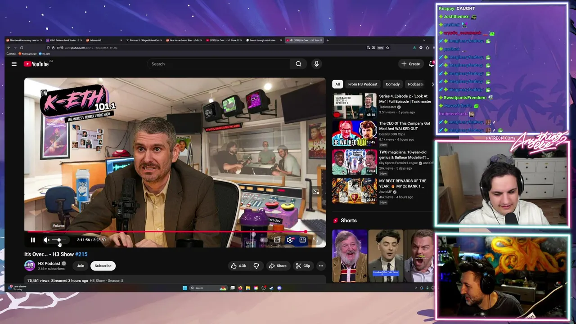Image resolution: width=576 pixels, height=324 pixels.
Task: Switch to Search through reddit data tab
Action: (265, 40)
